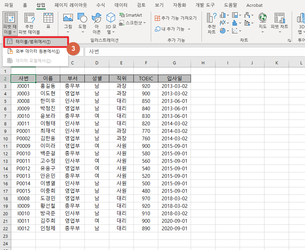Screen dimensions: 305x250
Task: Expand the Maps (지도) dropdown arrow
Action: pyautogui.click(x=262, y=32)
